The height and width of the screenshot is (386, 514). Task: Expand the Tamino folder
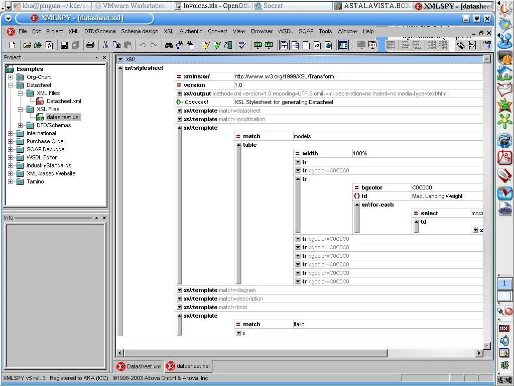[10, 181]
